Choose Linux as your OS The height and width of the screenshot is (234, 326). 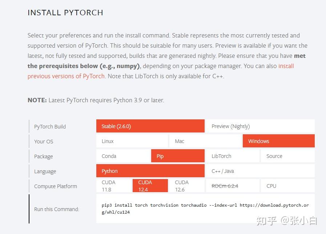click(132, 141)
